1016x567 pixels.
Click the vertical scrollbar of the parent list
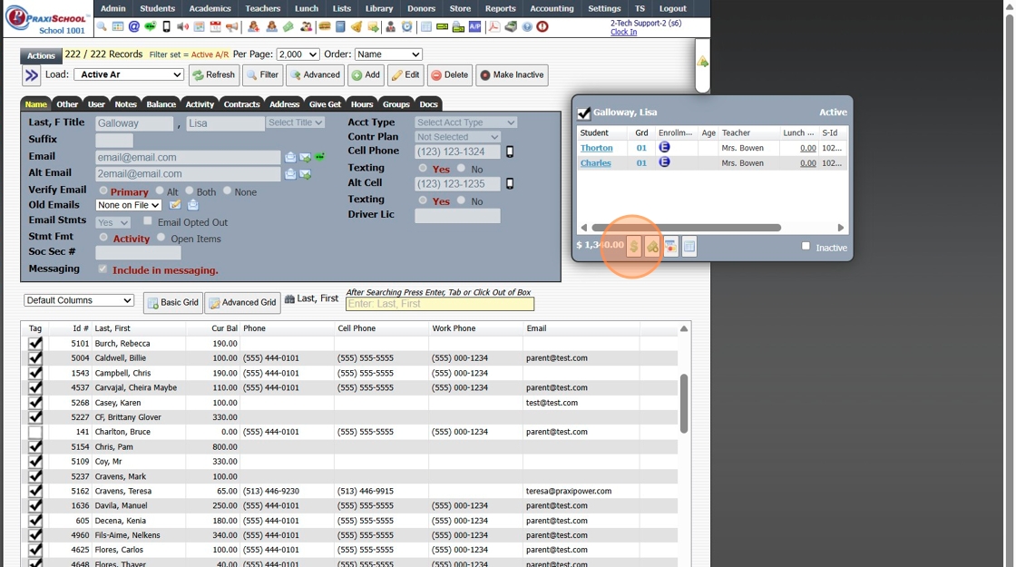684,403
